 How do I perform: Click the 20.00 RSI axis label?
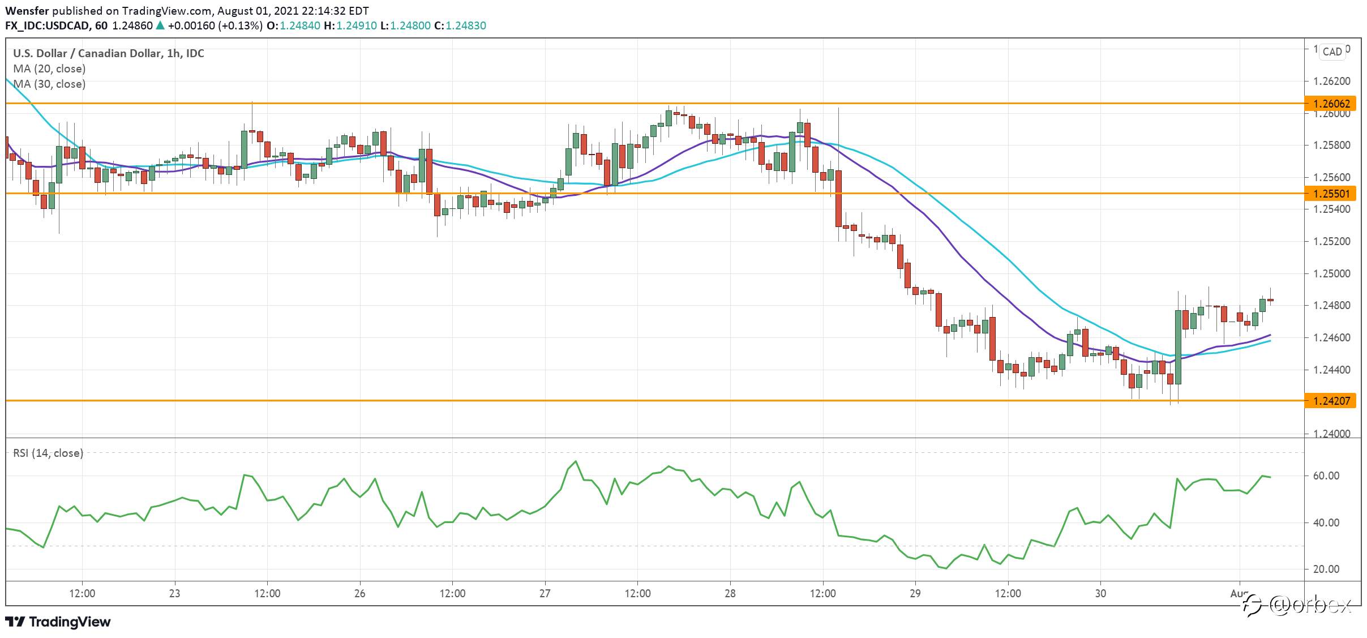tap(1326, 570)
